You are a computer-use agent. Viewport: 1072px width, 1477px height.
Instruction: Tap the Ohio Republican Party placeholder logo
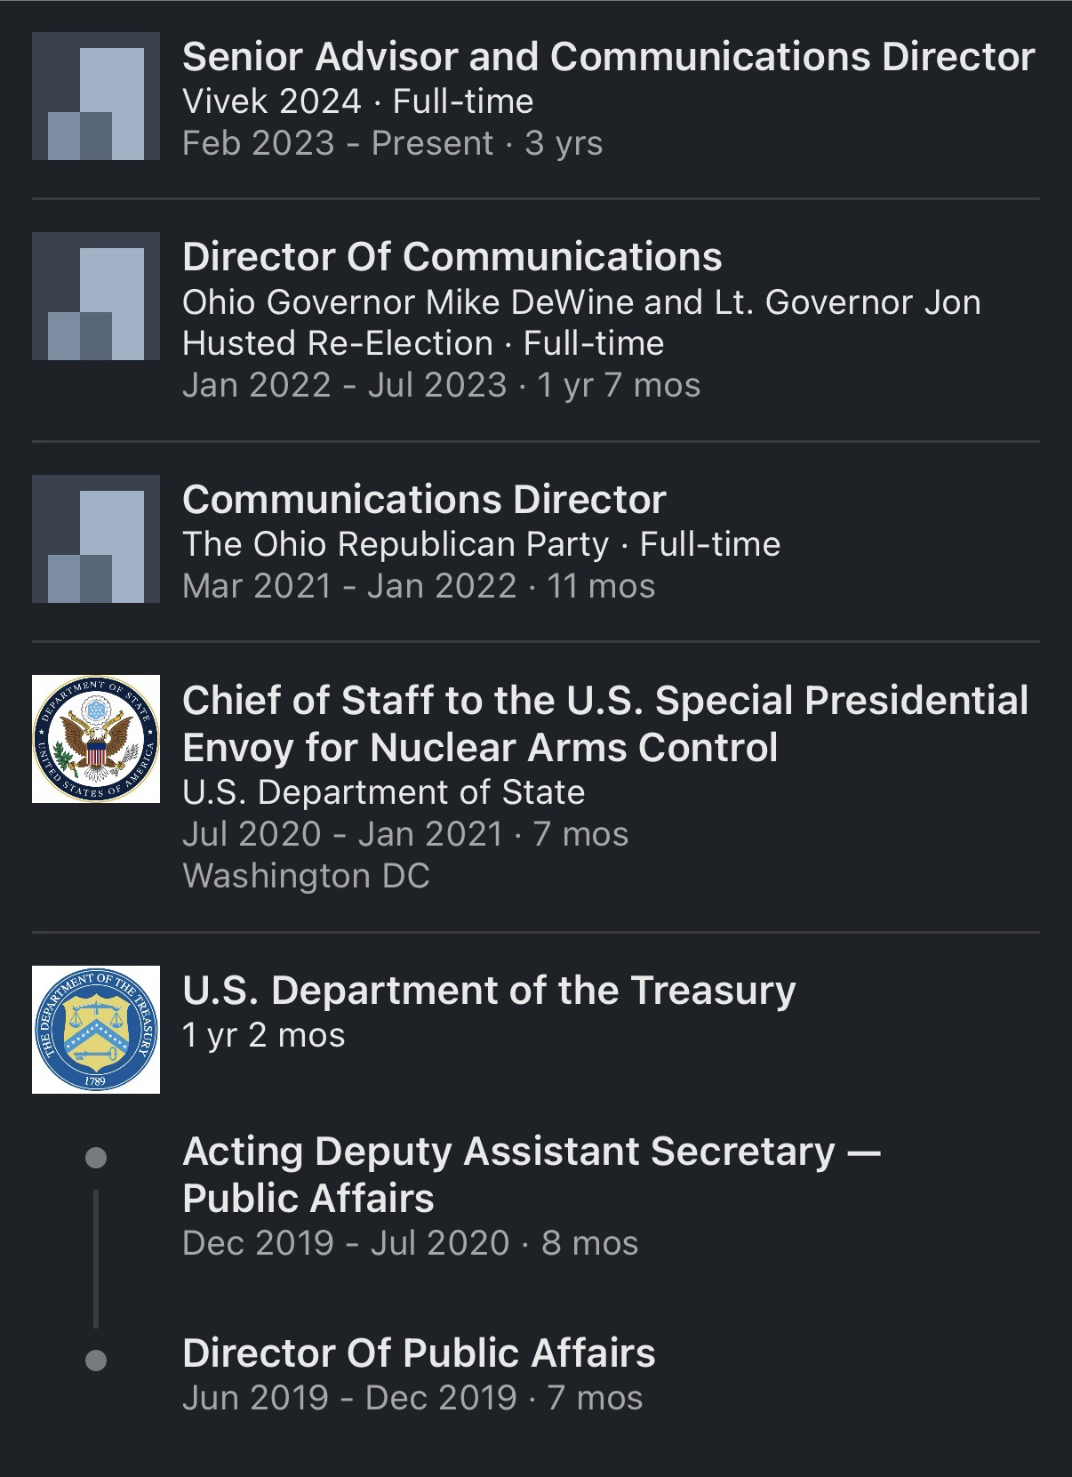[96, 539]
